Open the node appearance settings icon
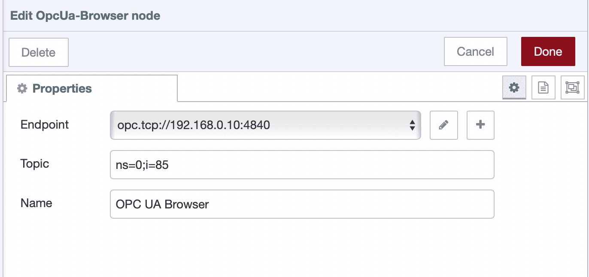The width and height of the screenshot is (589, 277). (572, 87)
